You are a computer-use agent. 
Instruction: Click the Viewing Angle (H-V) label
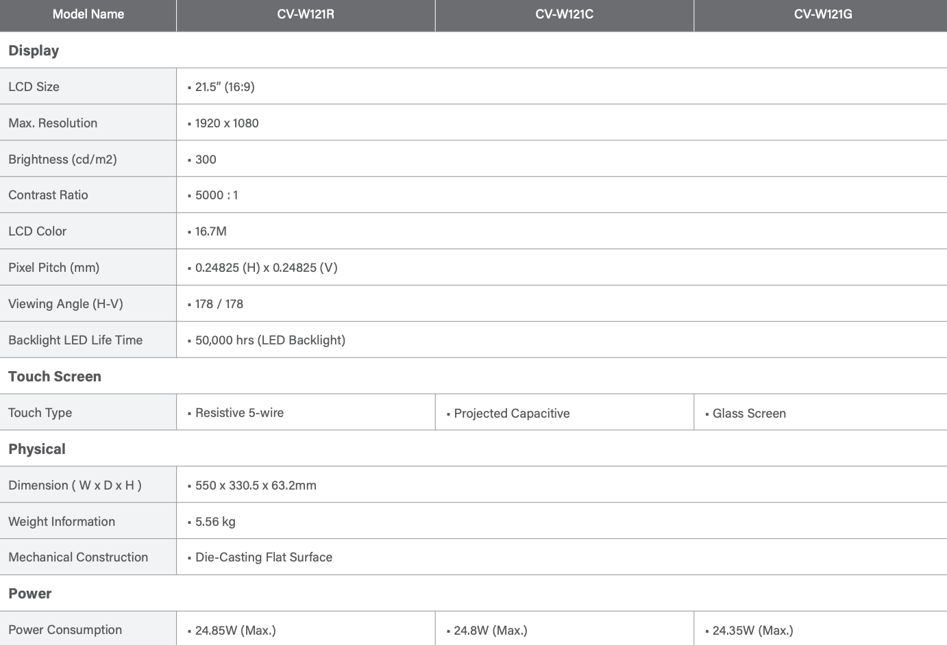[66, 304]
